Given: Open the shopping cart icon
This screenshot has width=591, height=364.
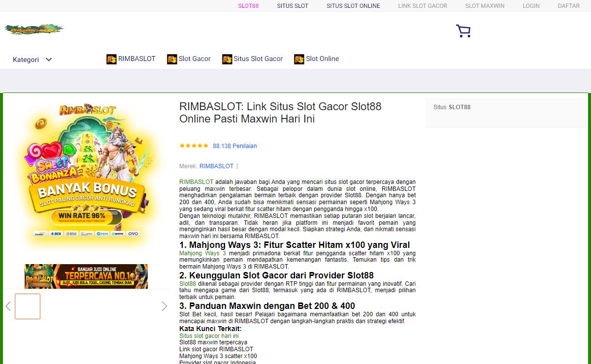Looking at the screenshot, I should point(463,31).
